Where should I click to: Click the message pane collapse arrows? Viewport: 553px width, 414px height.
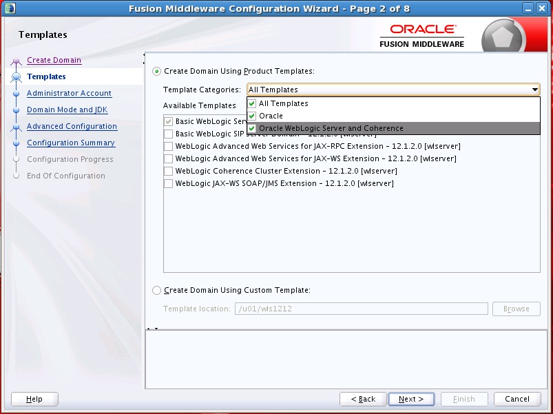tap(152, 329)
